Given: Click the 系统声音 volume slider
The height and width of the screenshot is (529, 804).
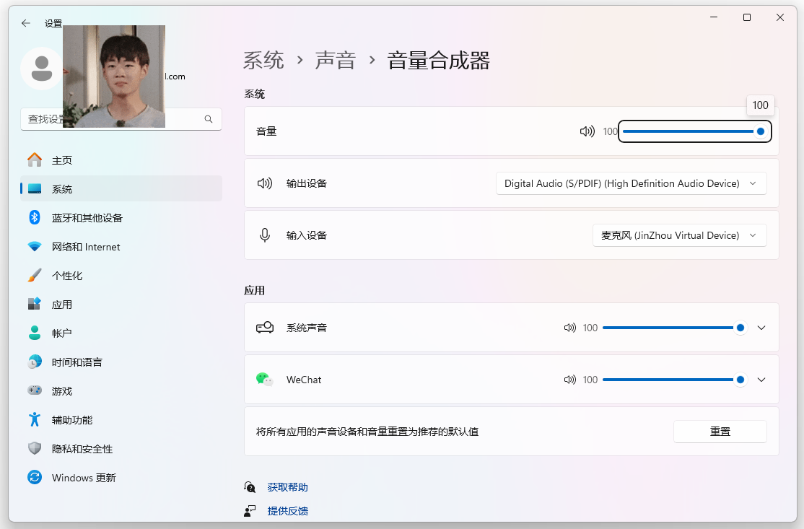Looking at the screenshot, I should (x=674, y=328).
